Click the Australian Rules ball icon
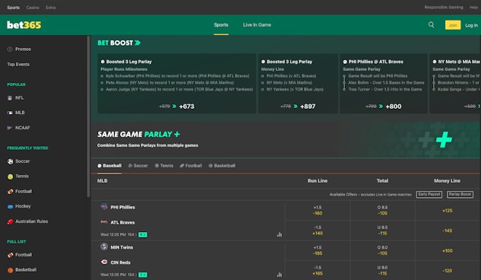Screen dimensions: 481x280 (x=10, y=221)
